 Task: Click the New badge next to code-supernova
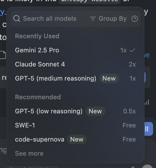tap(77, 139)
